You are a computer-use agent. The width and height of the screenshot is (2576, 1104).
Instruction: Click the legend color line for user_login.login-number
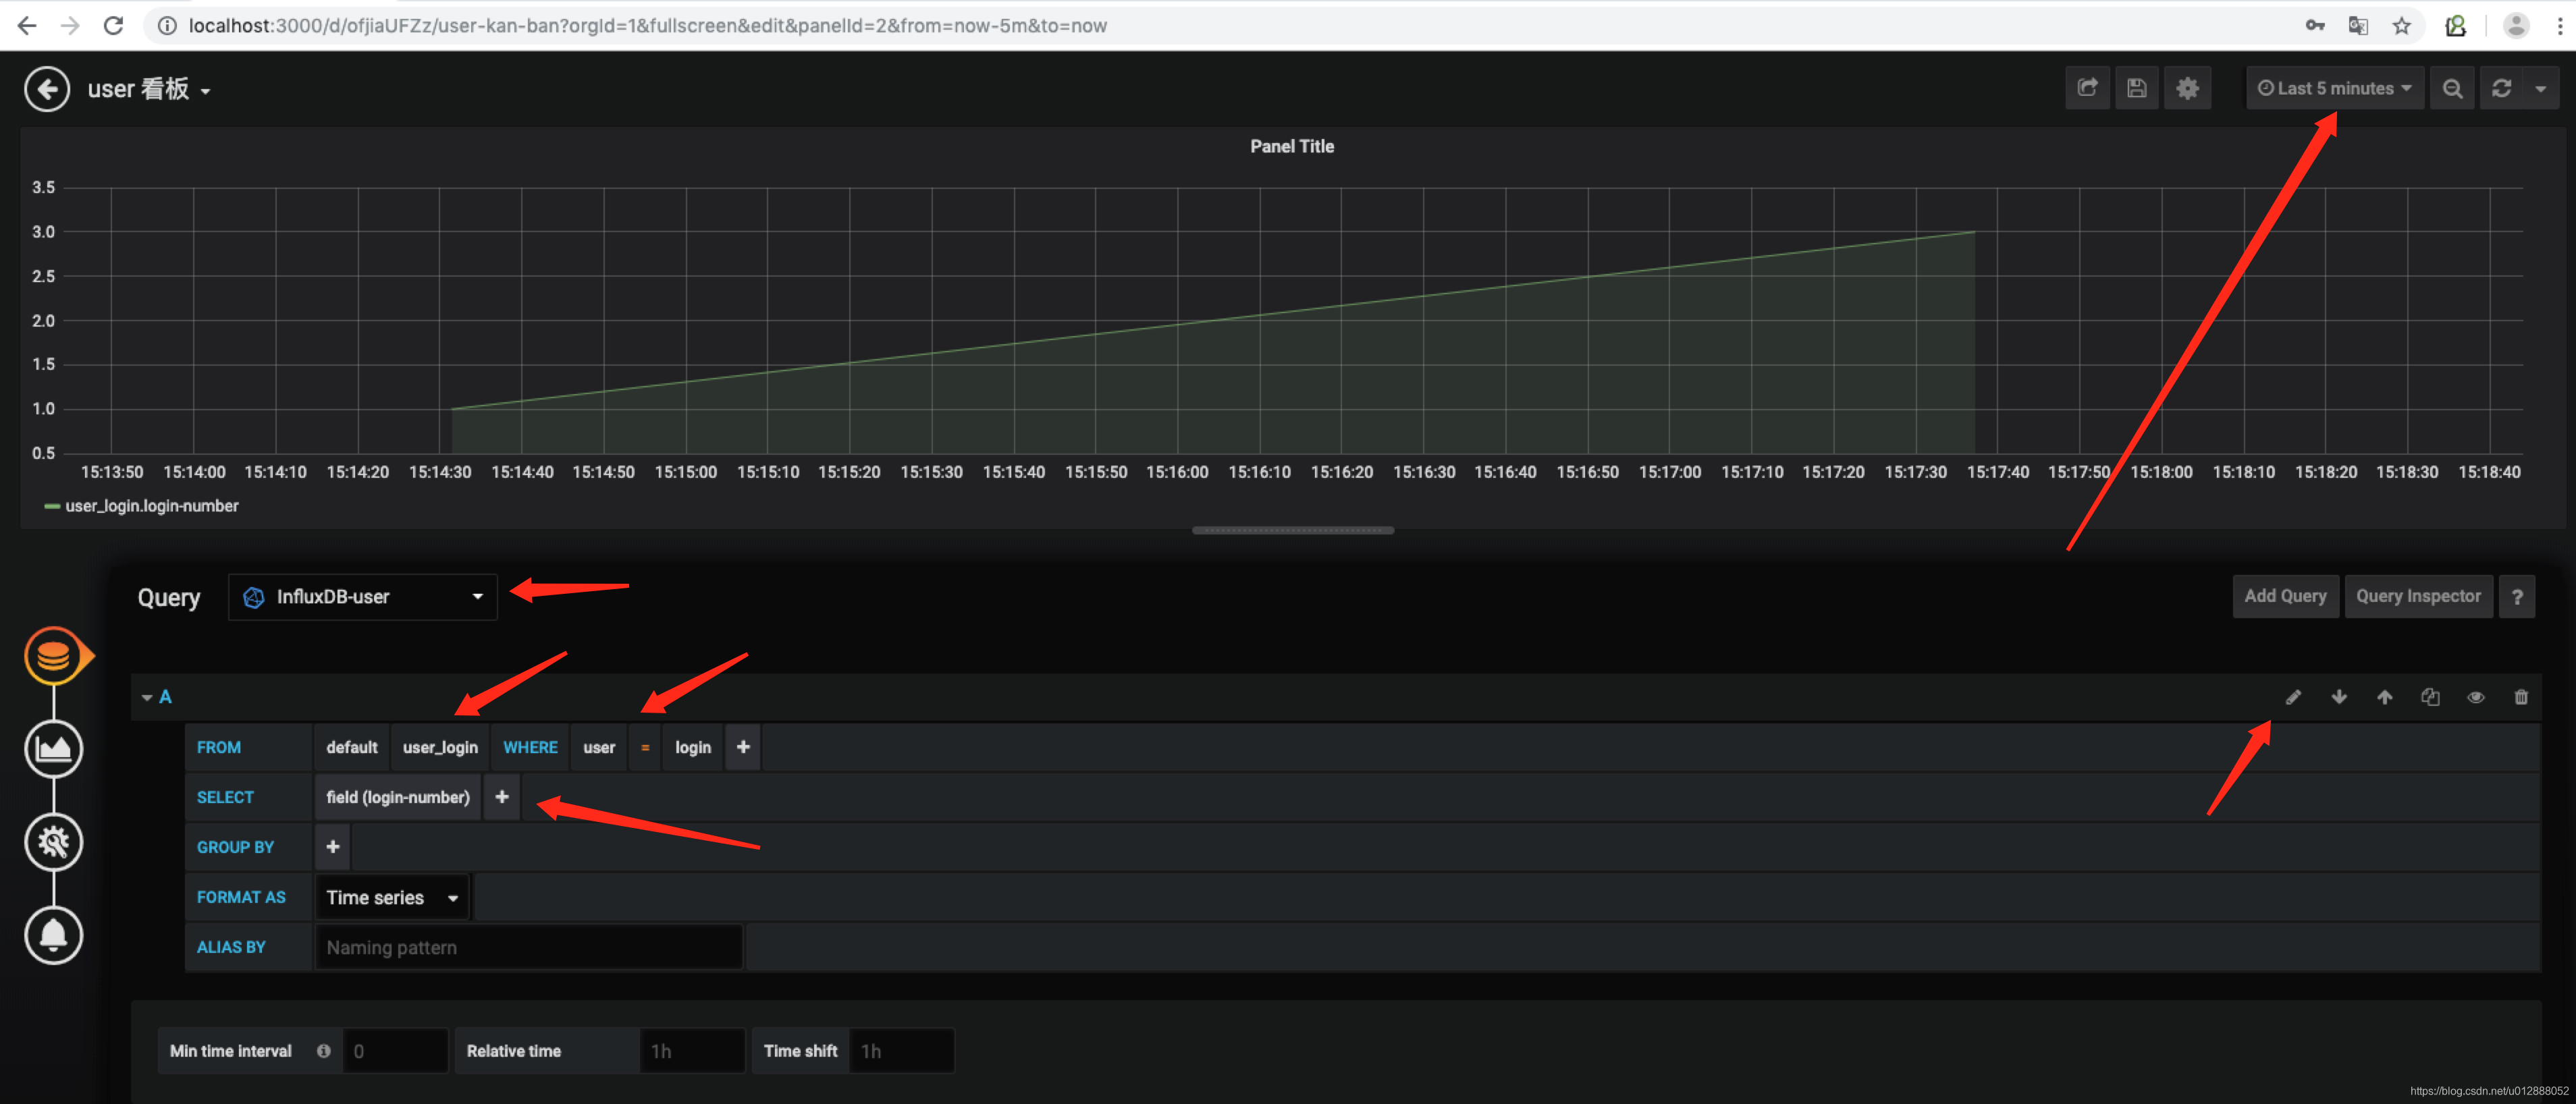52,506
